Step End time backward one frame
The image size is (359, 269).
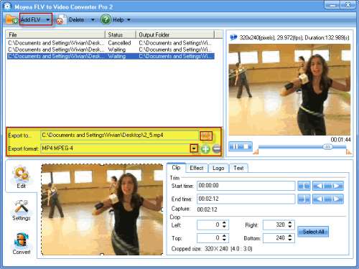coord(320,199)
